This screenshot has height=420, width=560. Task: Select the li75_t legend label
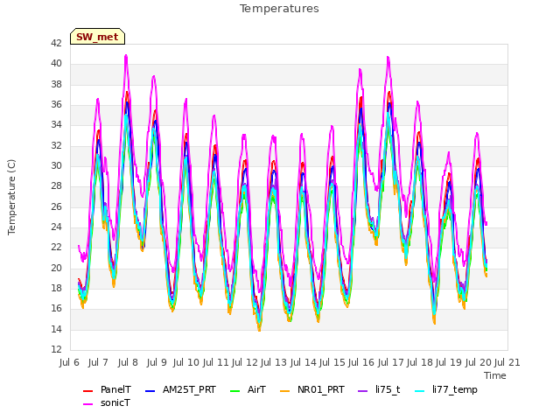point(388,389)
